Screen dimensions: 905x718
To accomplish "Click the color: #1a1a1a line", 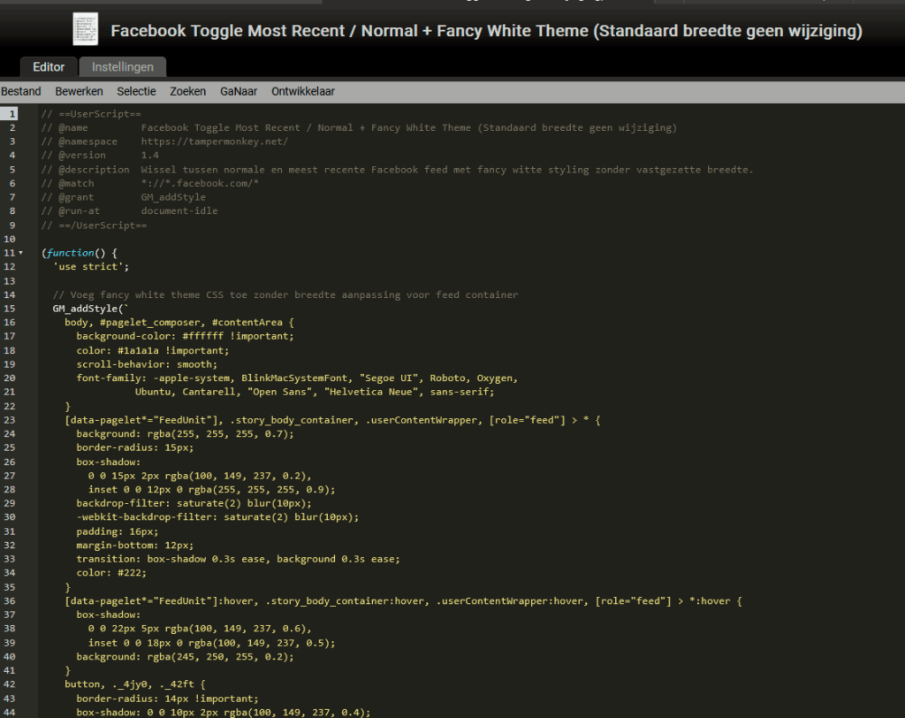I will click(x=152, y=351).
